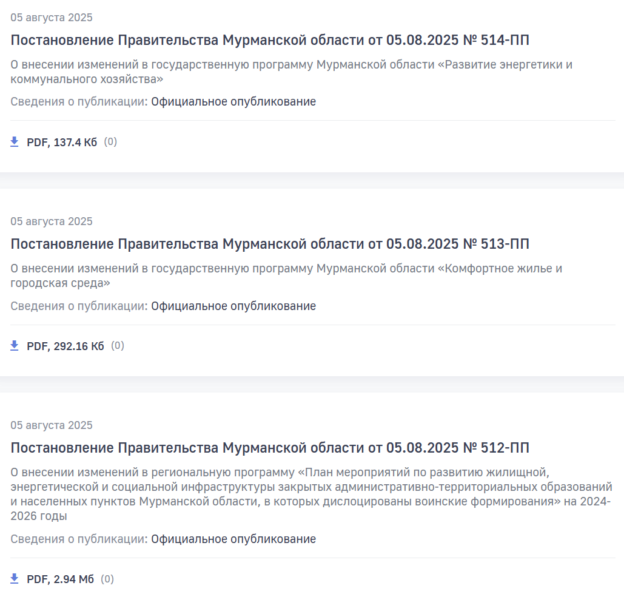Click the date above resolution 512-ПП
The height and width of the screenshot is (594, 624).
[52, 425]
